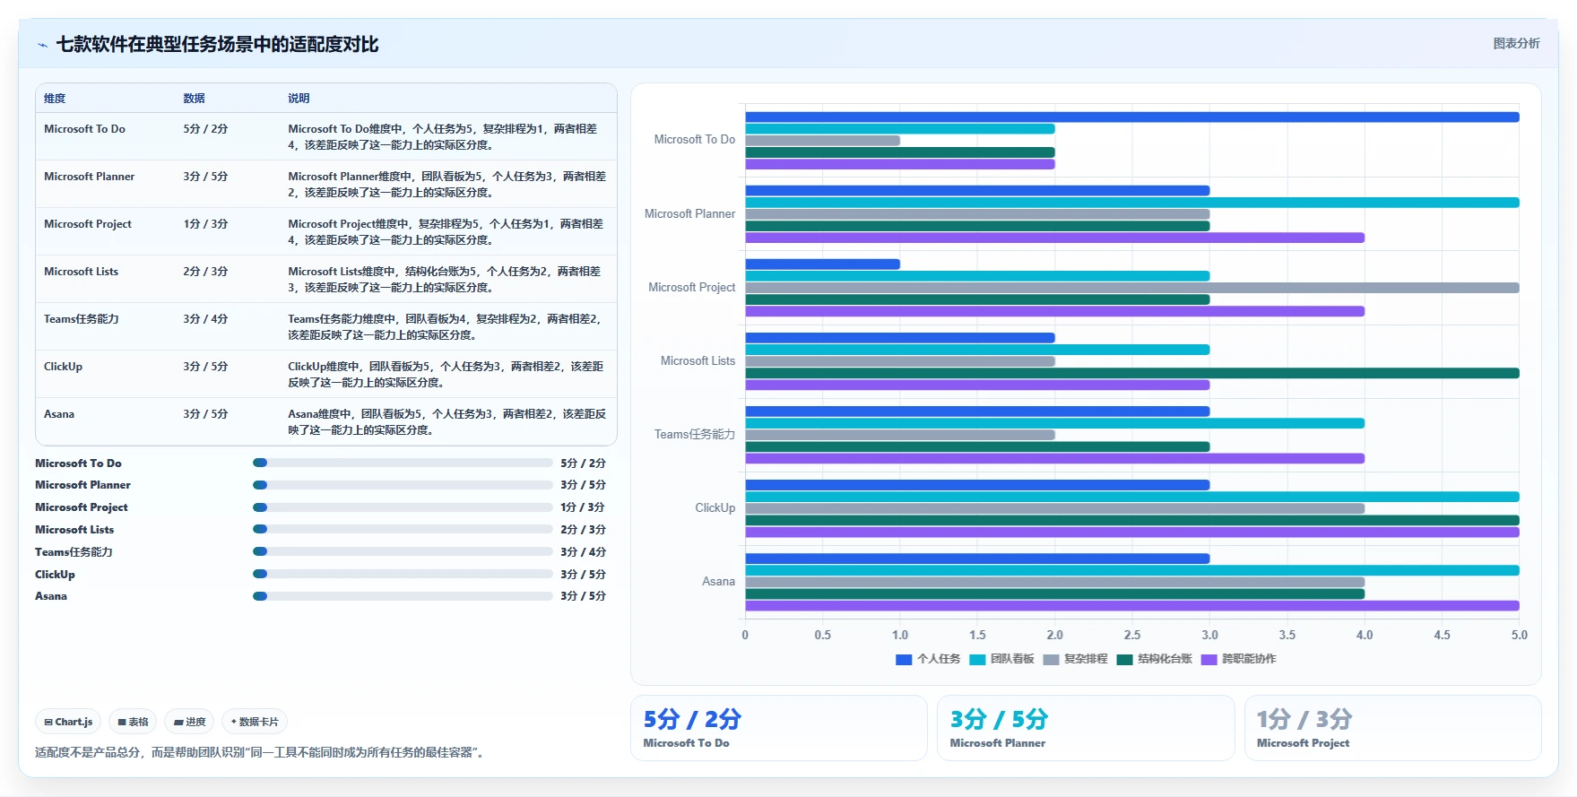This screenshot has width=1577, height=797.
Task: Select Teams任务能力 in the table's 维度 column
Action: point(81,319)
